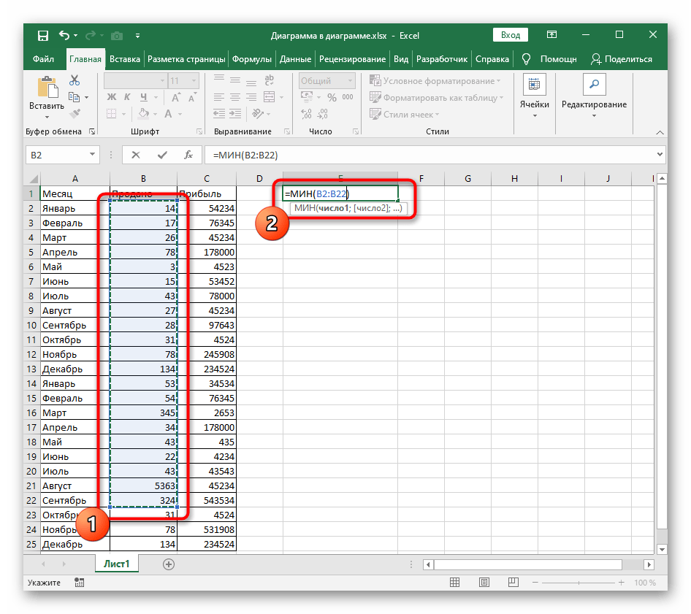Click the select-all corner triangle

pos(34,178)
